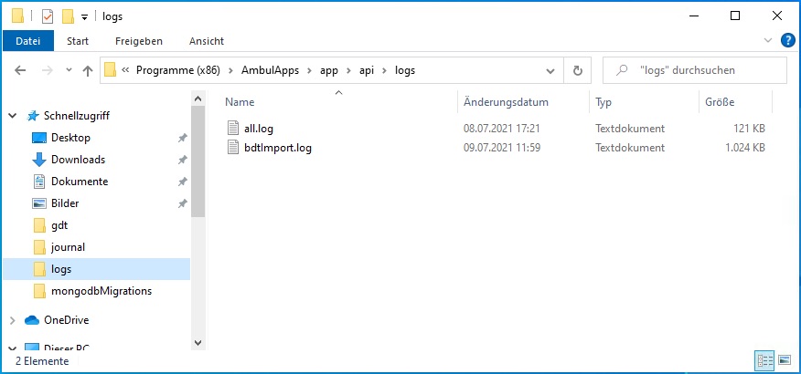Expand the OneDrive tree node
Image resolution: width=801 pixels, height=374 pixels.
(x=14, y=320)
